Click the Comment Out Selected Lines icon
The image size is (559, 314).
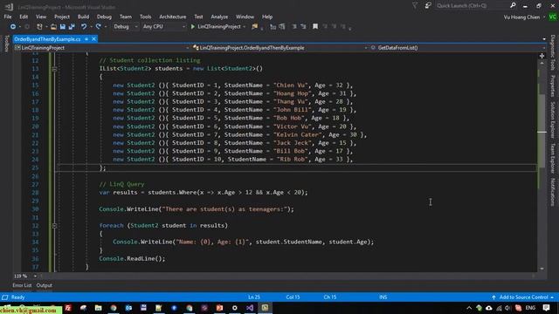(273, 27)
